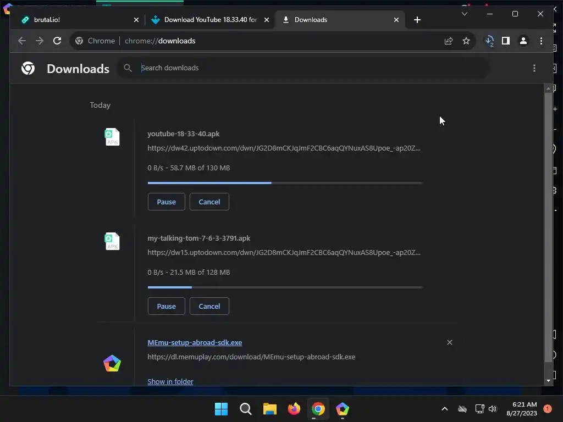Open File Explorer from the taskbar
Viewport: 563px width, 422px height.
[269, 409]
